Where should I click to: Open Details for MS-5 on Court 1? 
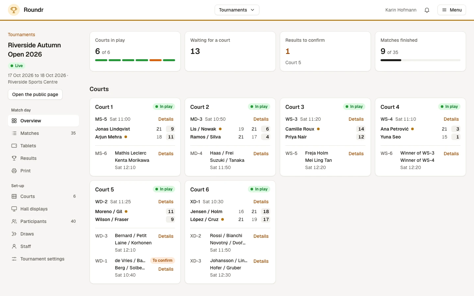[x=166, y=119]
